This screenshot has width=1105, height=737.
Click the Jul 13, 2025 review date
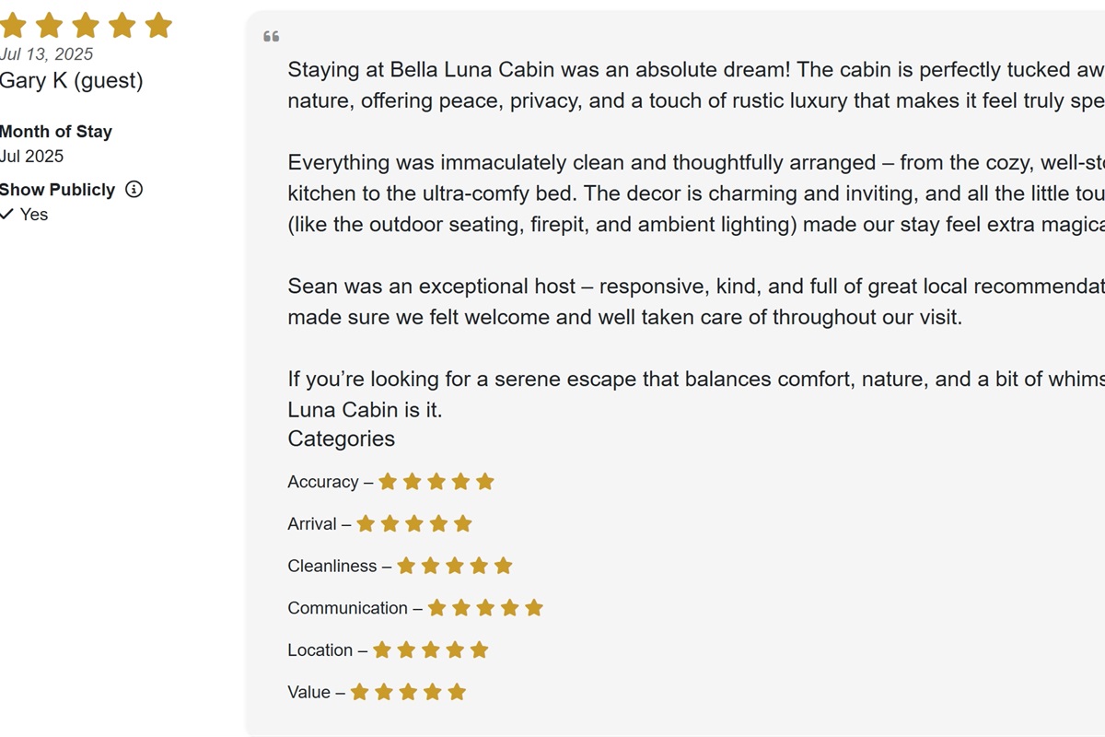[x=47, y=54]
